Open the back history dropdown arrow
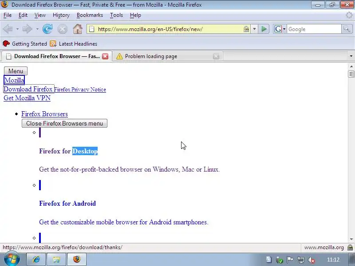Image resolution: width=355 pixels, height=266 pixels. point(17,29)
